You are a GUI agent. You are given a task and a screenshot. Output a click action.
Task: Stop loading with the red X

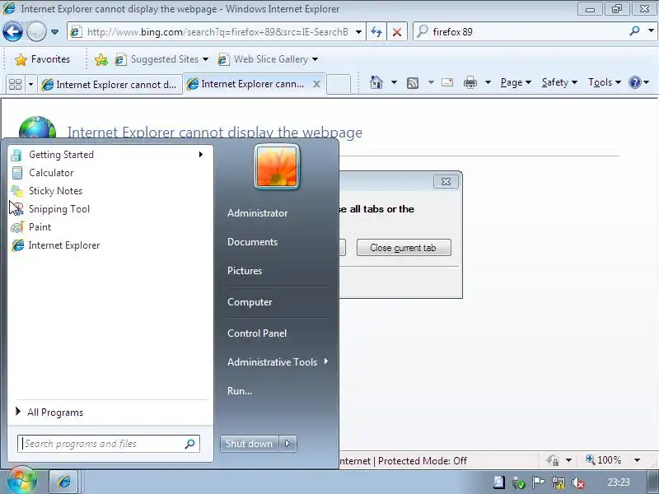397,32
